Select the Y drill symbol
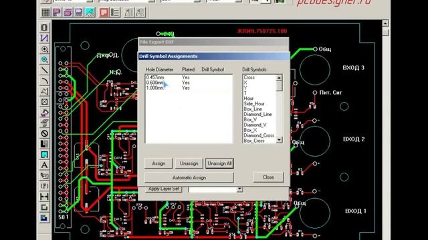Screen dimensions: 428x240 (x=245, y=88)
